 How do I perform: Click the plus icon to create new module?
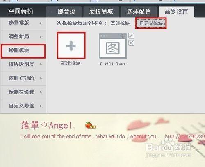click(71, 46)
